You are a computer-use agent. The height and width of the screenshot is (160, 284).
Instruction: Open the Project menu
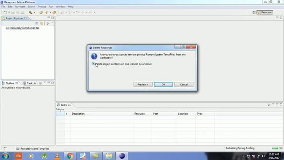(x=42, y=7)
